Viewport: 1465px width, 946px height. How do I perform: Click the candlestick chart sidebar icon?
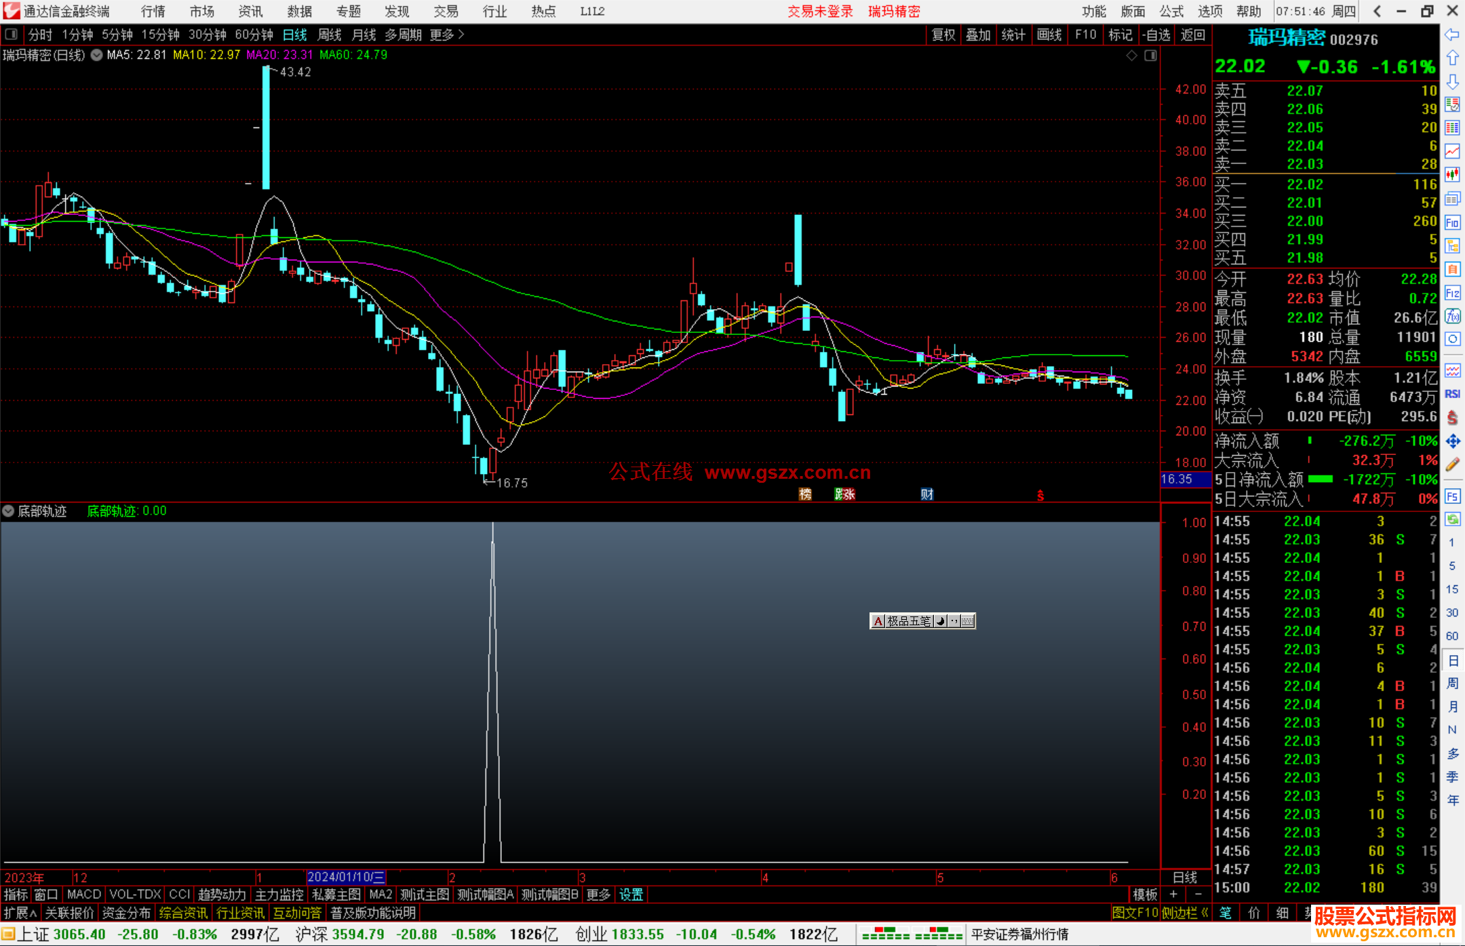click(1452, 175)
